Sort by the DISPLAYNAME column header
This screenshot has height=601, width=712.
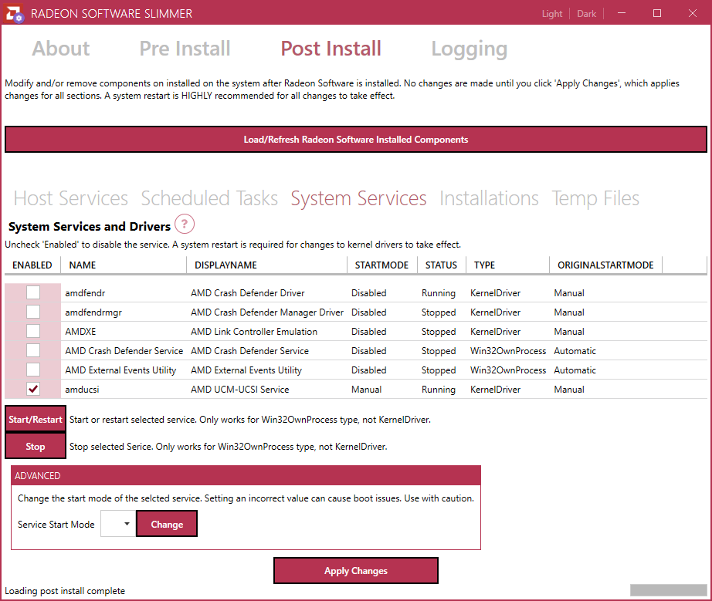click(x=267, y=265)
